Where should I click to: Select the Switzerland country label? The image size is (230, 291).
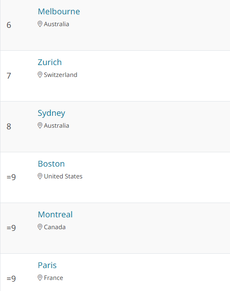point(60,75)
